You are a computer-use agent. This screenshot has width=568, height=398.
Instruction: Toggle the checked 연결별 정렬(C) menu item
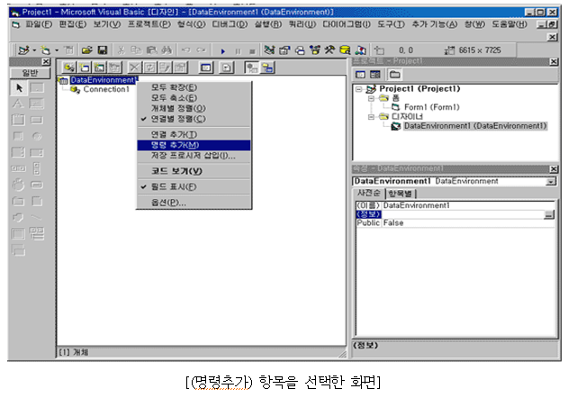coord(194,119)
